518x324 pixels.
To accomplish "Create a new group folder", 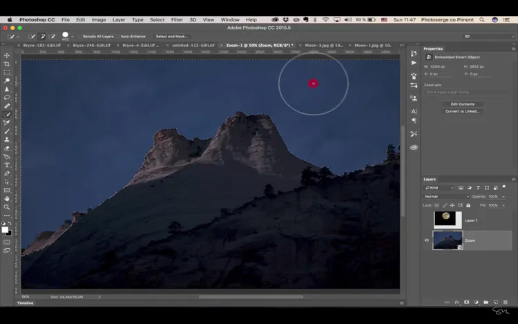I will (486, 302).
